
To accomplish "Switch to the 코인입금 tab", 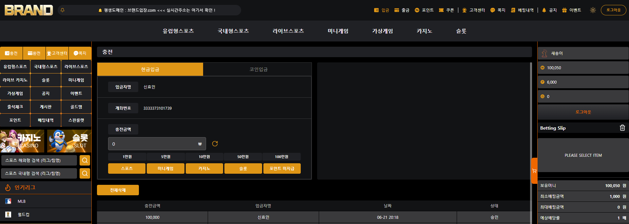I will pos(258,69).
